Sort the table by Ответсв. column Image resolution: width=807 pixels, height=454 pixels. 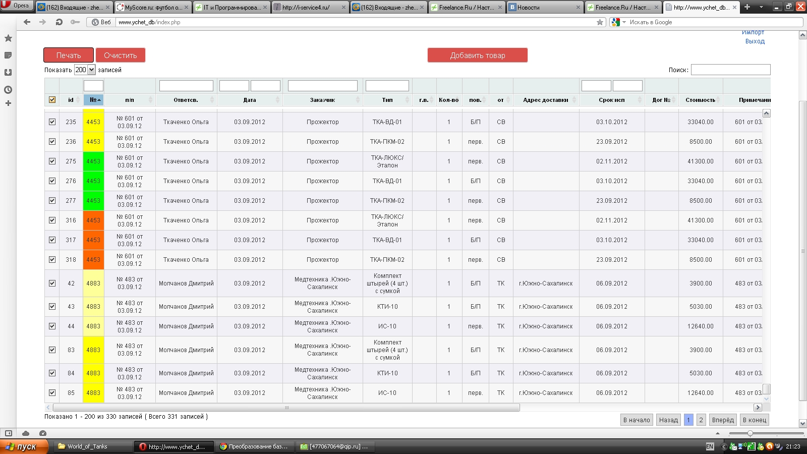tap(186, 100)
